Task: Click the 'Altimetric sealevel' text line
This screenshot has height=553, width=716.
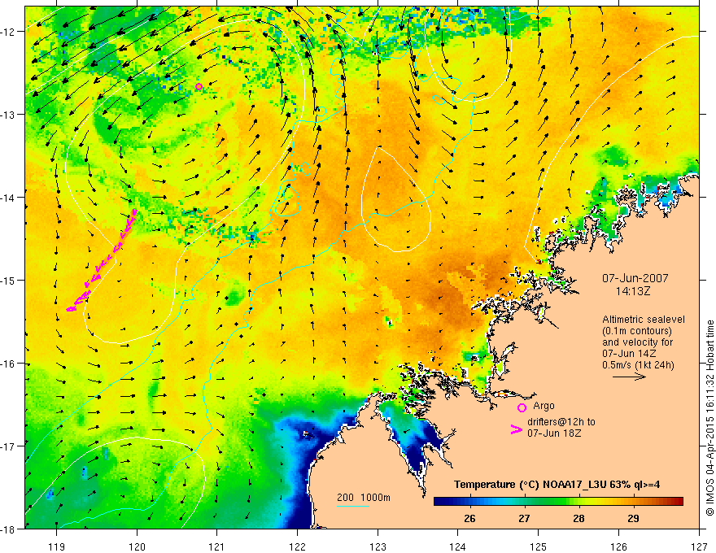Action: click(644, 320)
